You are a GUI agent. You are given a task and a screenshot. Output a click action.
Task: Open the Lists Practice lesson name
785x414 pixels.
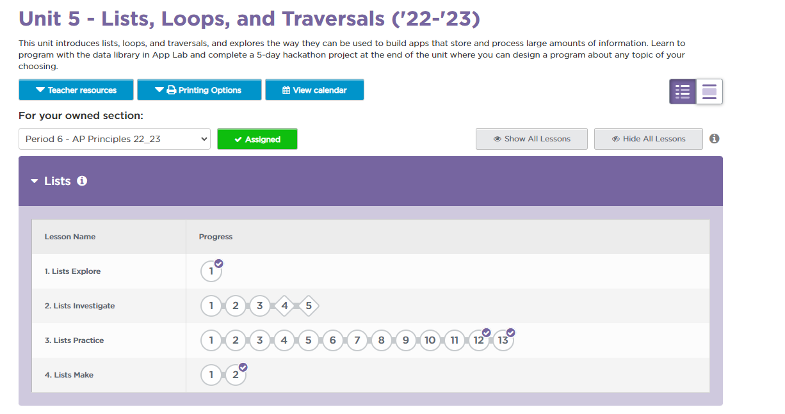74,340
